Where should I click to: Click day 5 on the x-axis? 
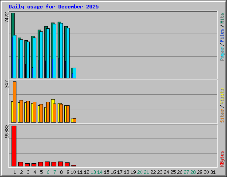pyautogui.click(x=41, y=172)
